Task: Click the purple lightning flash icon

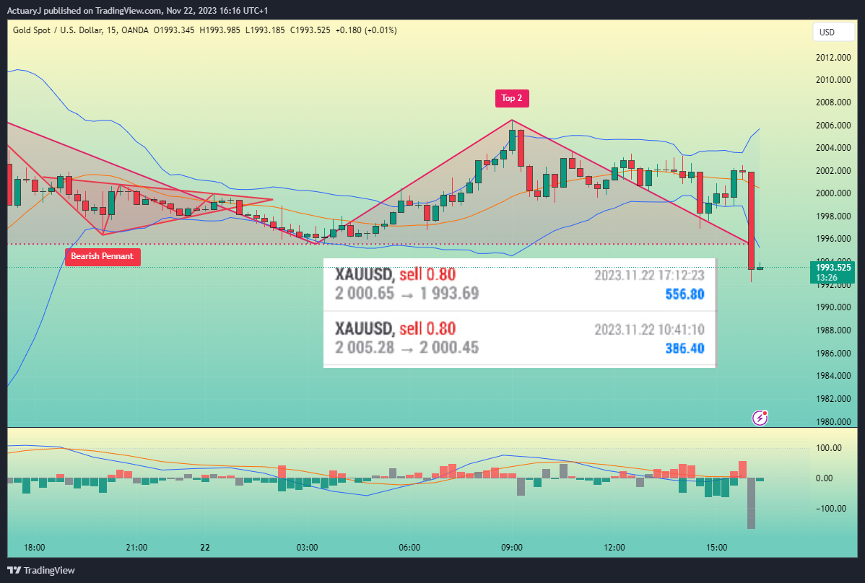Action: [x=760, y=418]
